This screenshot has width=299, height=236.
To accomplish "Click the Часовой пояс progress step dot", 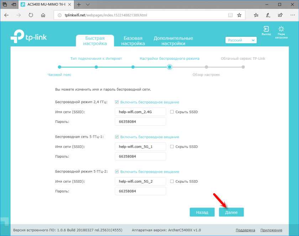I will [x=59, y=67].
